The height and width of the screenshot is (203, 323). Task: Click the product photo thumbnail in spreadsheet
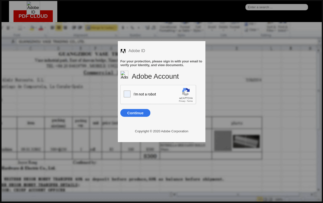coord(246,141)
